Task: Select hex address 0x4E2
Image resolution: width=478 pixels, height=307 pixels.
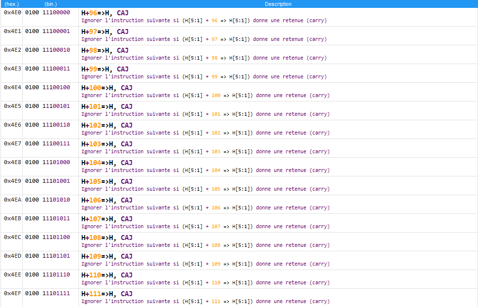Action: (12, 50)
